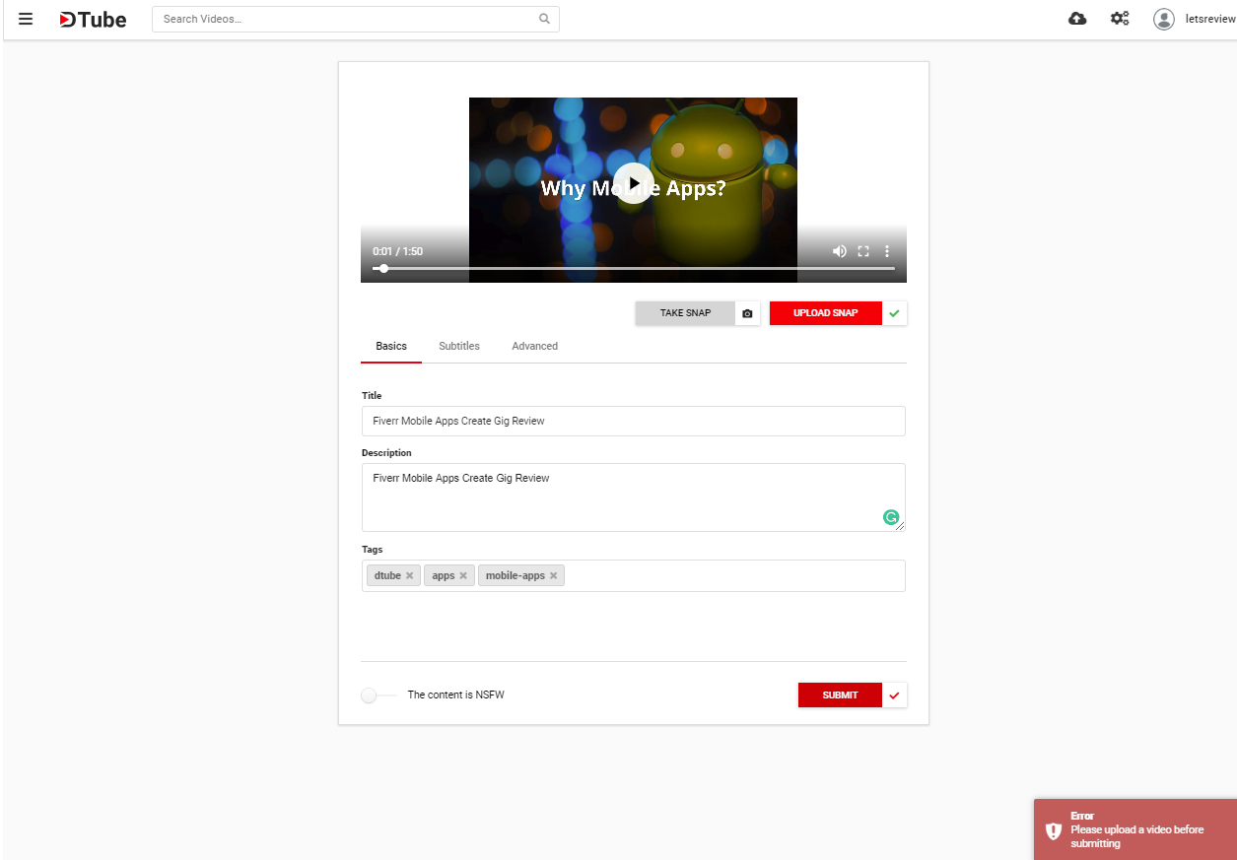Open video player more options menu

[x=887, y=251]
